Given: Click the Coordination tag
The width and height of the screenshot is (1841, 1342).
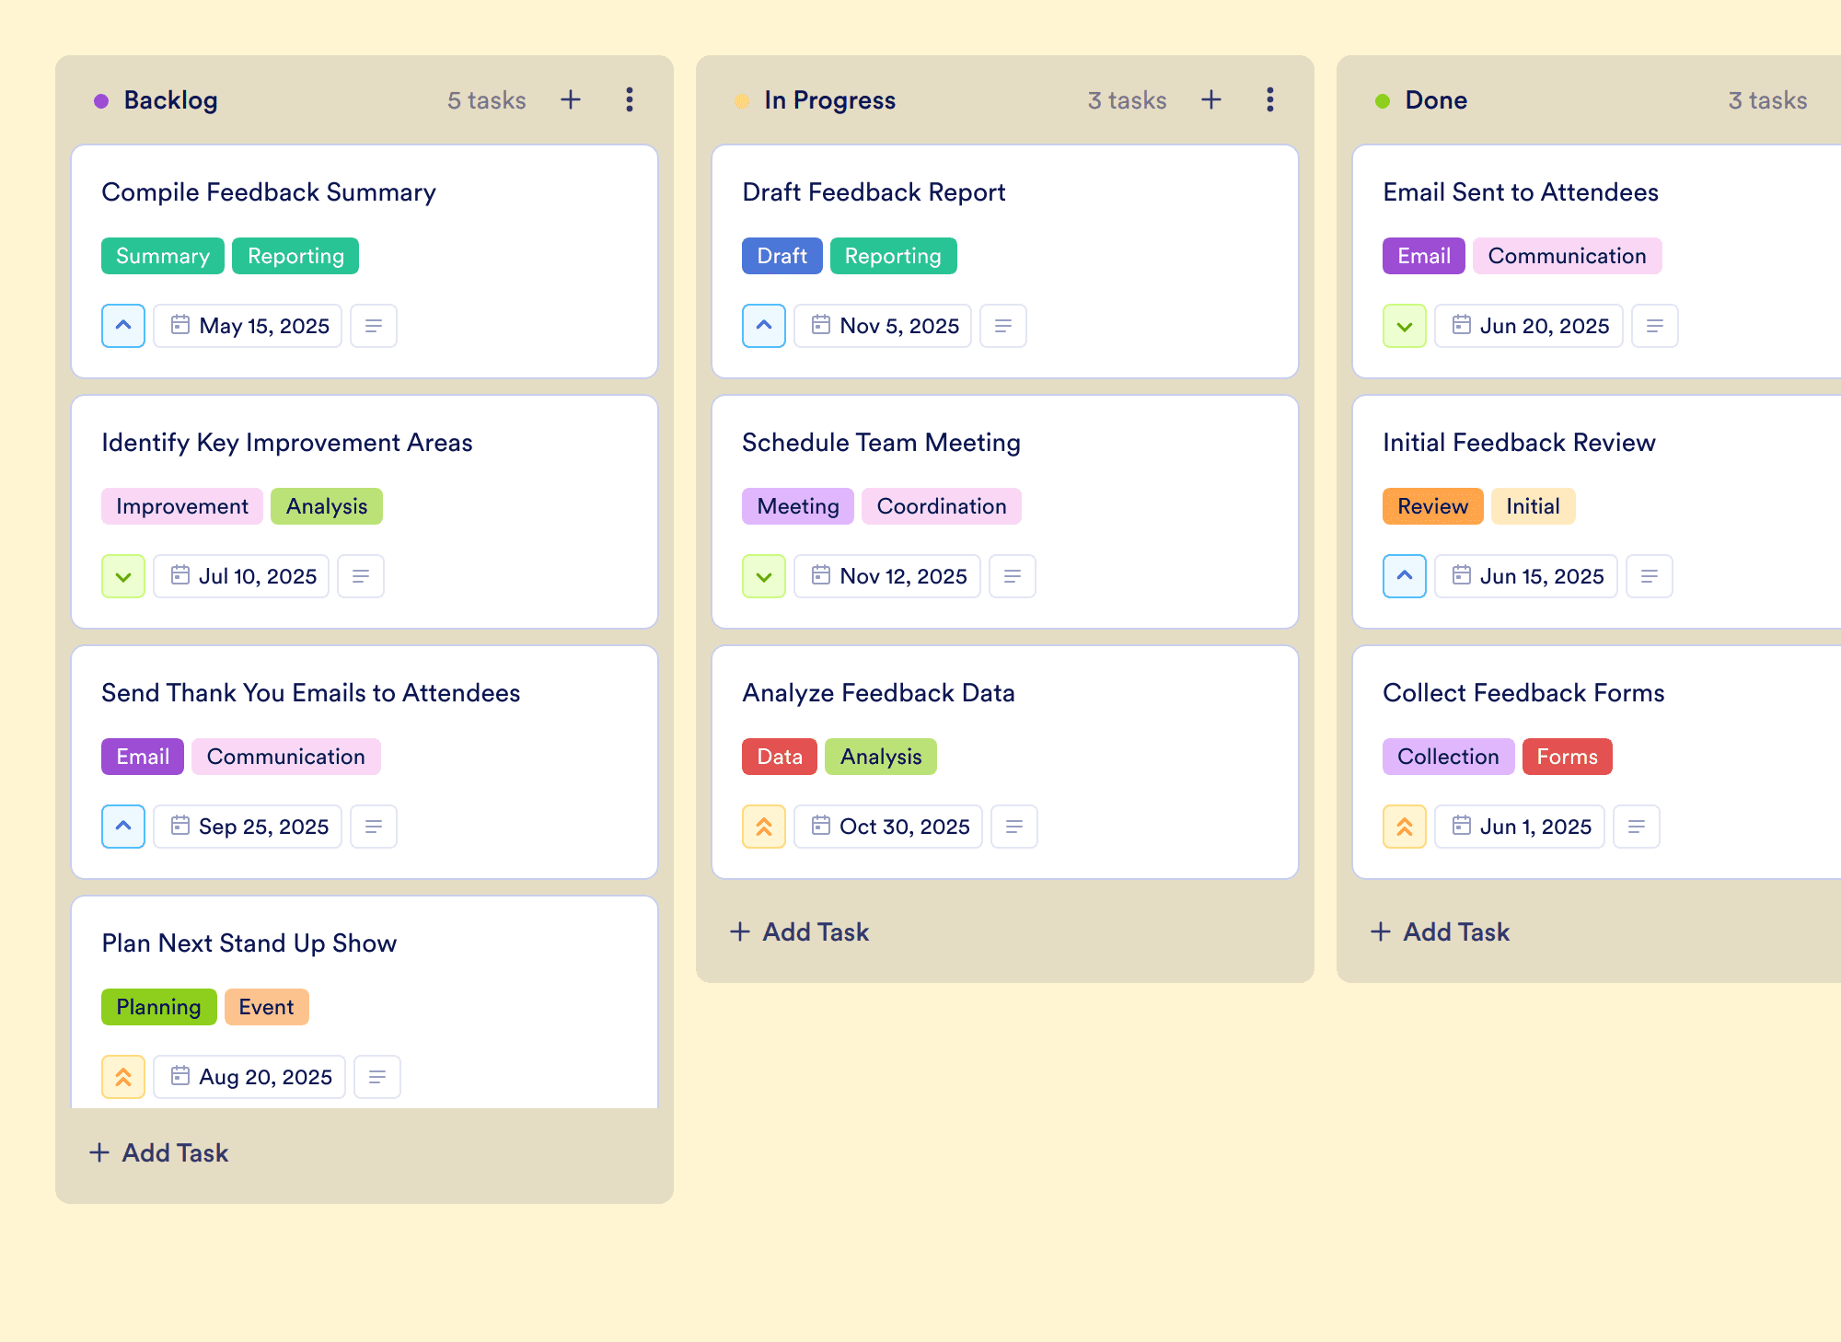Looking at the screenshot, I should tap(942, 506).
